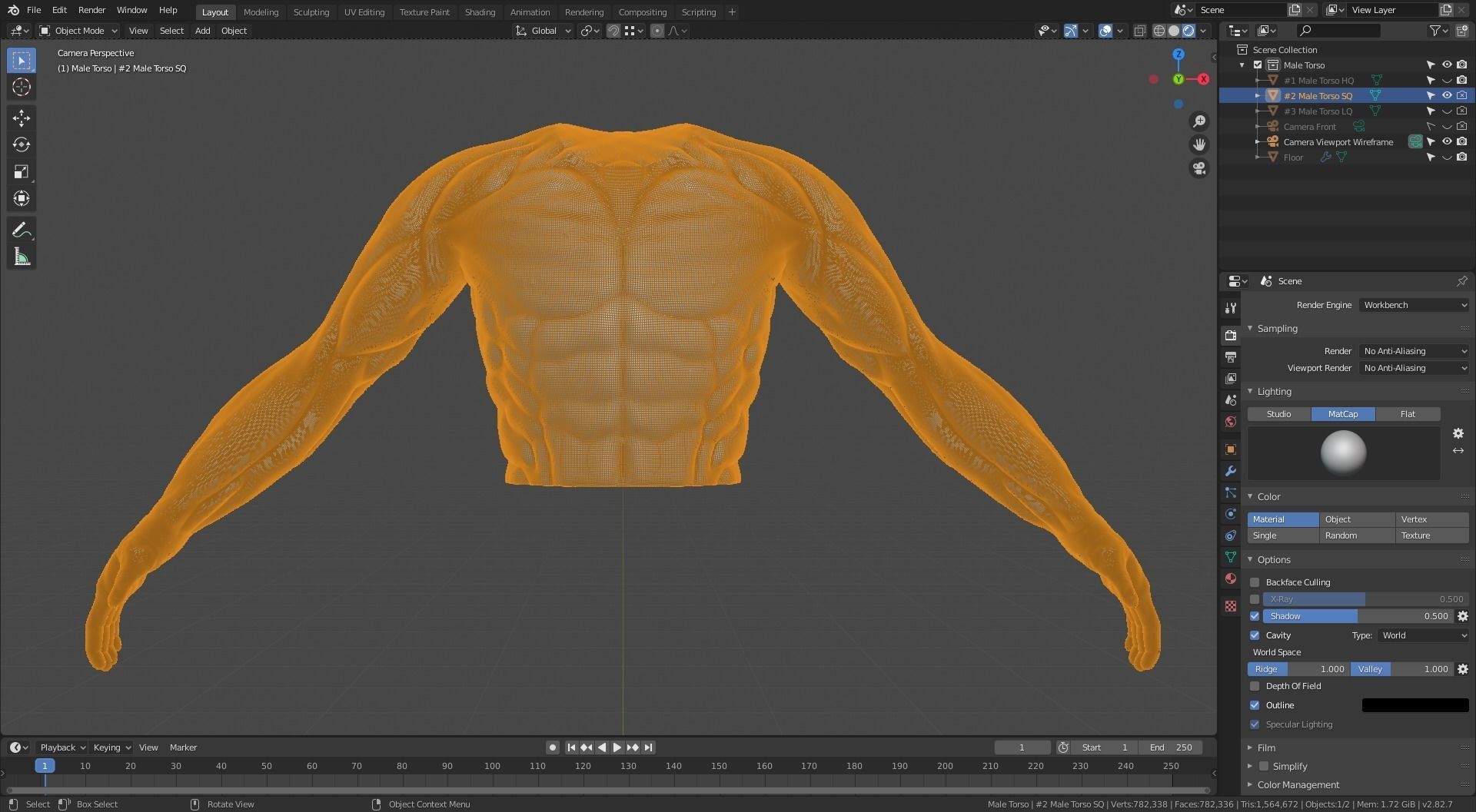The width and height of the screenshot is (1476, 812).
Task: Switch to solid viewport shading
Action: [x=1174, y=31]
